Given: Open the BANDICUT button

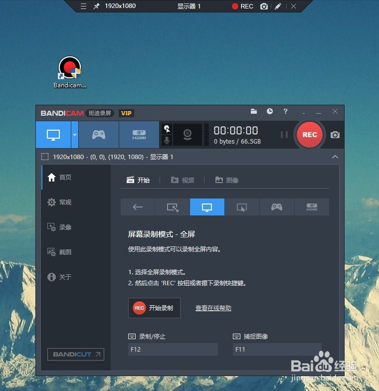Looking at the screenshot, I should (x=76, y=354).
